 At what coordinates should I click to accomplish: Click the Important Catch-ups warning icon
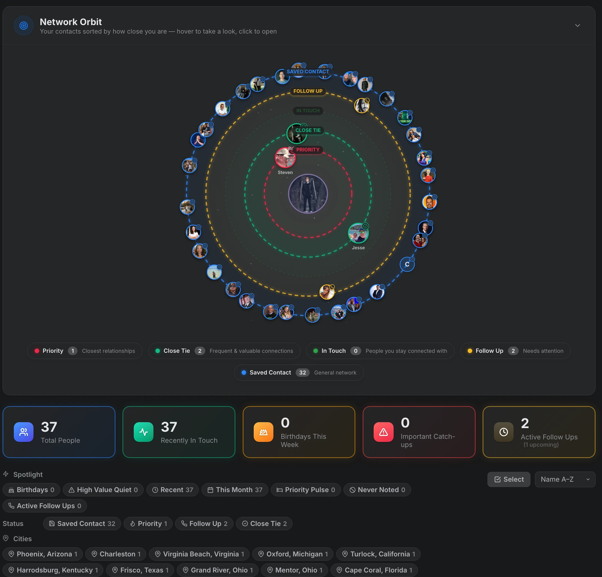(x=383, y=432)
